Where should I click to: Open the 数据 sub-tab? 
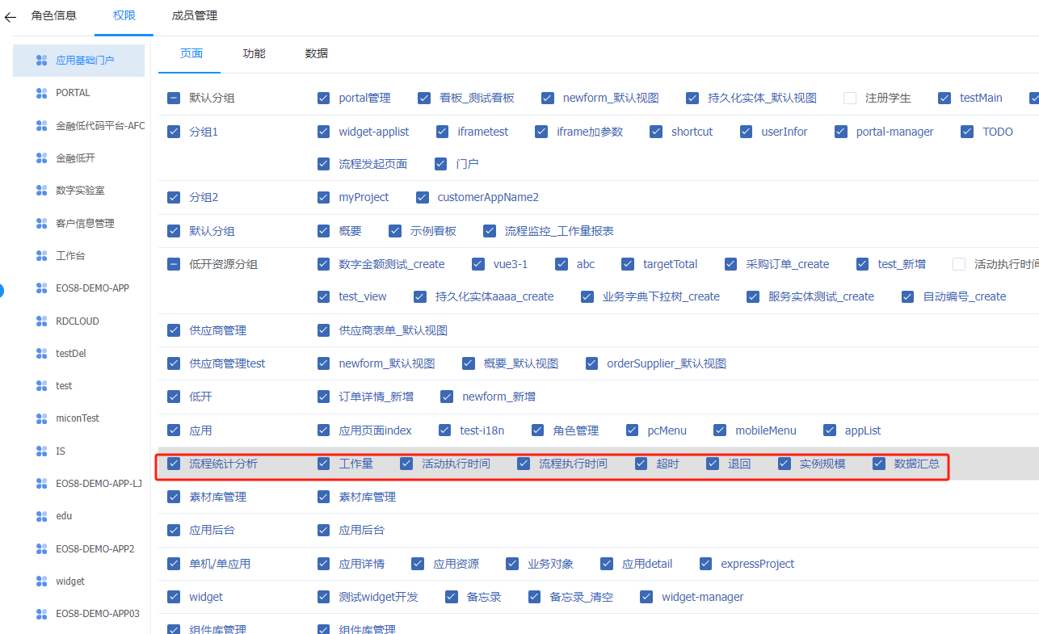click(316, 53)
